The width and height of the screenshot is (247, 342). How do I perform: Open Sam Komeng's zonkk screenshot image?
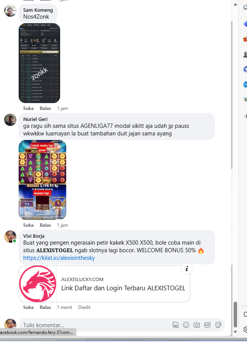click(x=39, y=63)
